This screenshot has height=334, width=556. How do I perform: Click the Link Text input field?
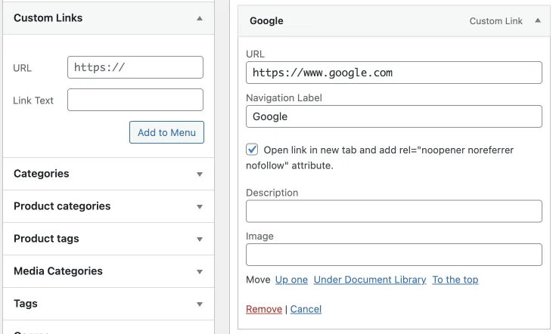click(135, 100)
